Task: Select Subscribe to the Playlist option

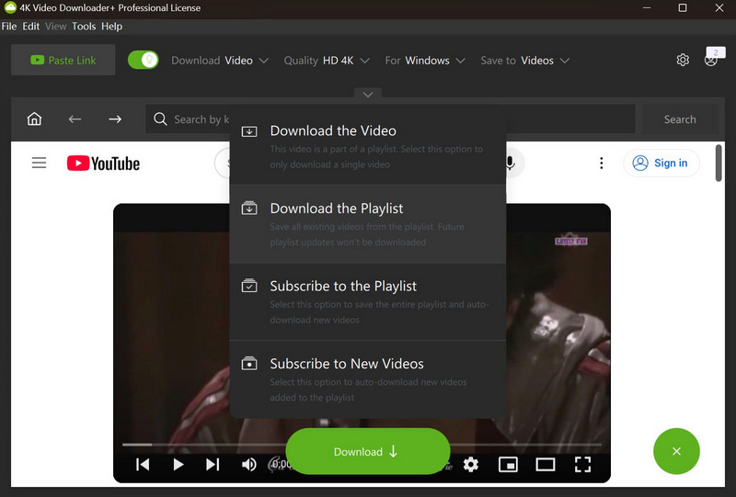Action: [x=367, y=302]
